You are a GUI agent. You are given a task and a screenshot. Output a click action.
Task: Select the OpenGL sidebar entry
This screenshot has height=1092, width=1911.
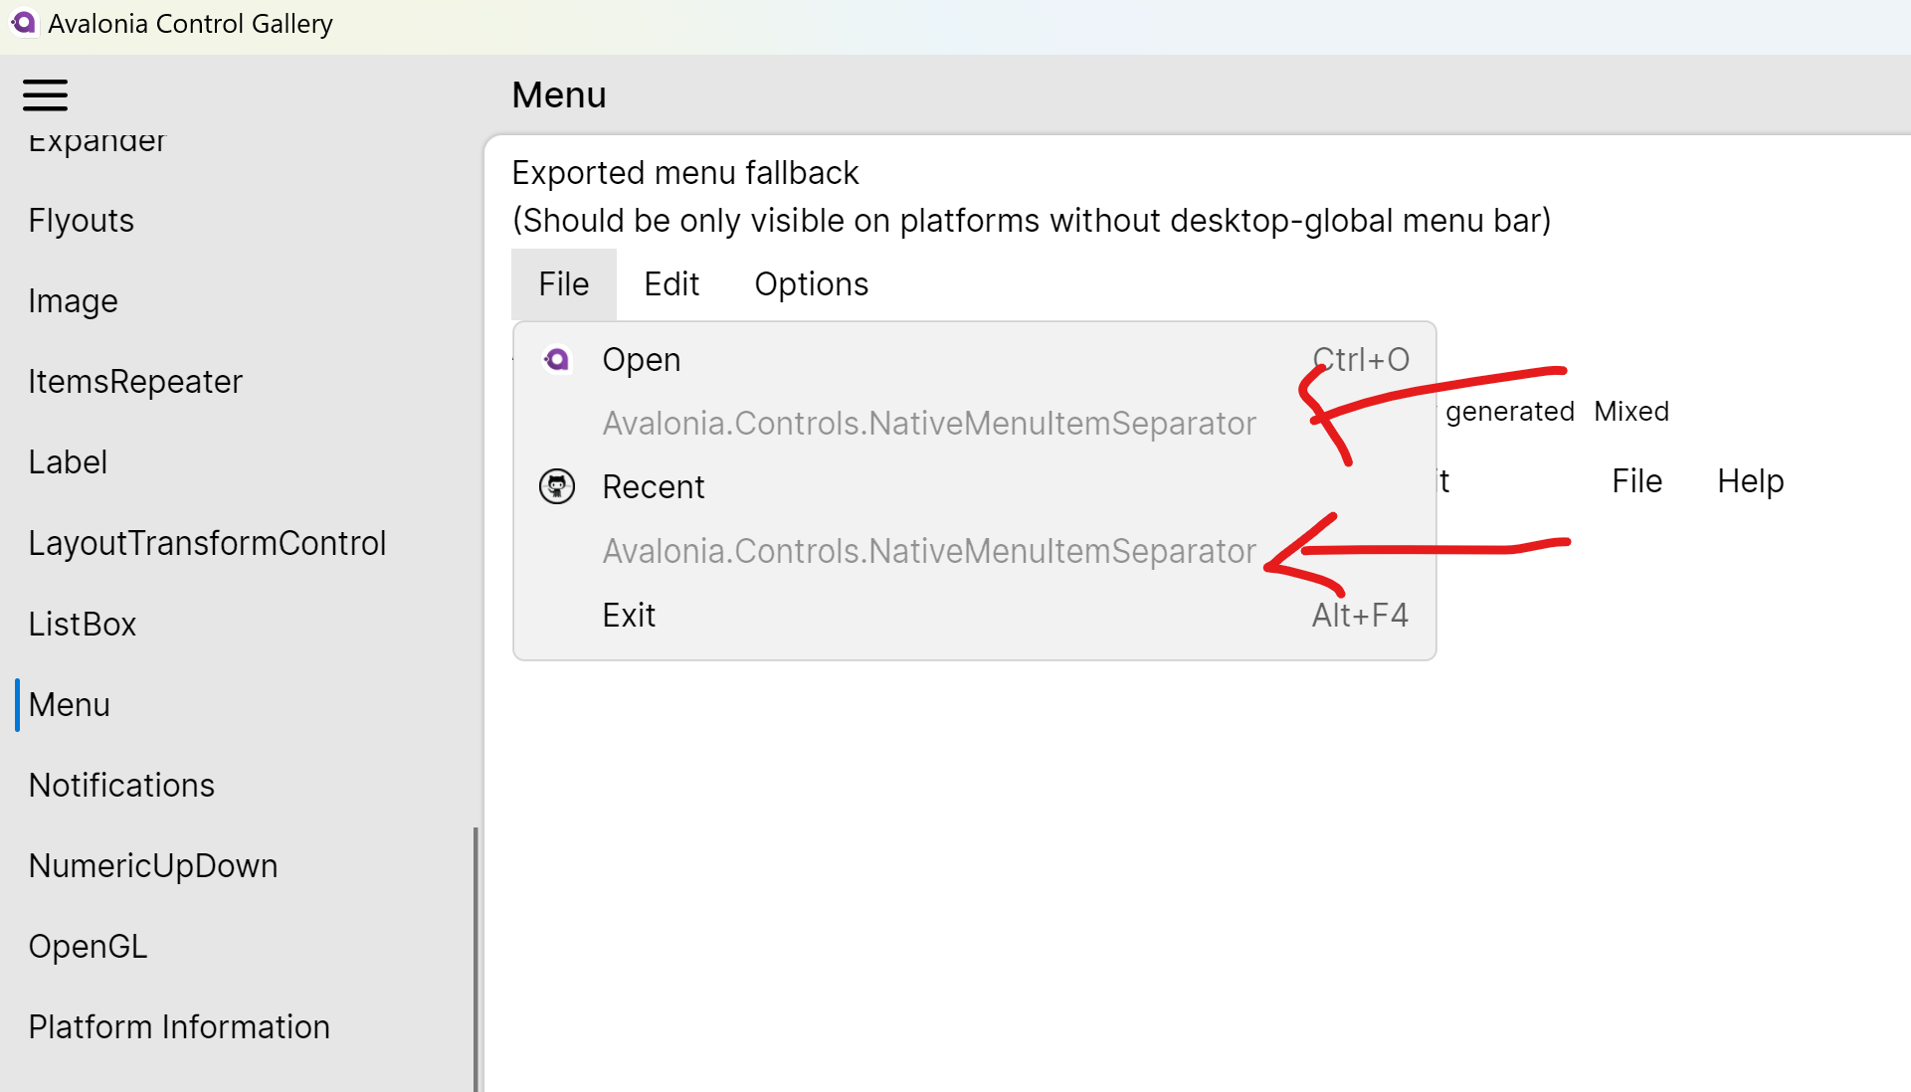[88, 946]
